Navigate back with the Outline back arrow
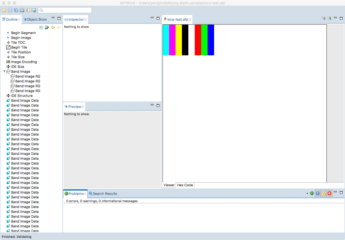The width and height of the screenshot is (345, 240). [53, 27]
